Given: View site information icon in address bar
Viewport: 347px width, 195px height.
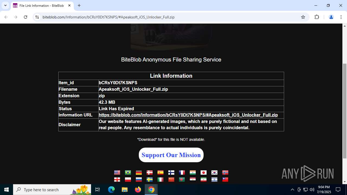Looking at the screenshot, I should pyautogui.click(x=37, y=17).
